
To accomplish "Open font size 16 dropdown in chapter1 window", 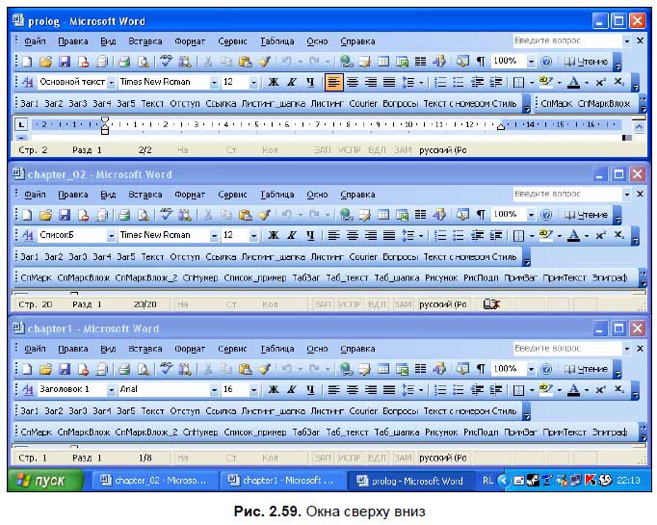I will tap(253, 390).
